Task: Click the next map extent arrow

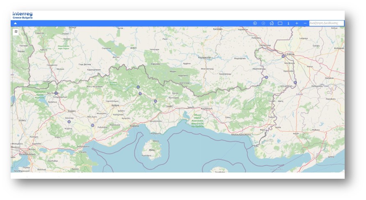Action: [x=264, y=23]
